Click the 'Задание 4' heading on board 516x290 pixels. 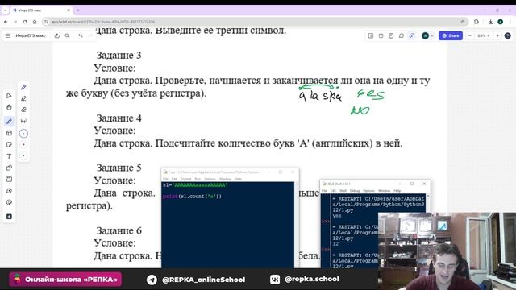[119, 118]
